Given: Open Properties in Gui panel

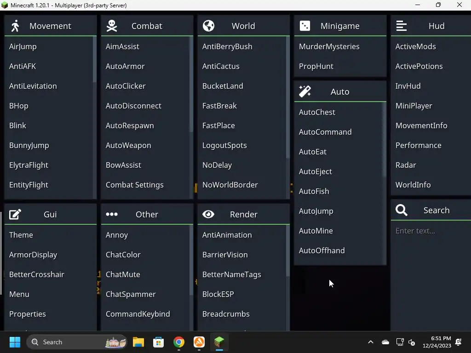Looking at the screenshot, I should [x=51, y=314].
